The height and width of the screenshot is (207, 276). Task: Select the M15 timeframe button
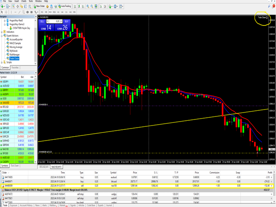[50, 12]
